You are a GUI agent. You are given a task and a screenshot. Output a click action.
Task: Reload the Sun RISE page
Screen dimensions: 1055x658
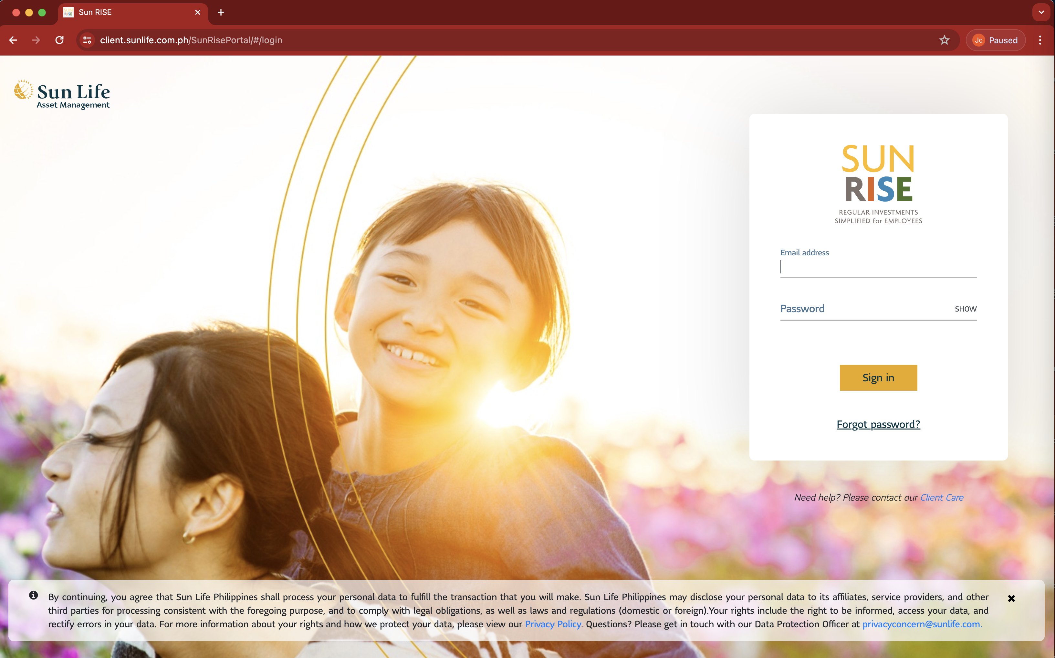point(59,40)
